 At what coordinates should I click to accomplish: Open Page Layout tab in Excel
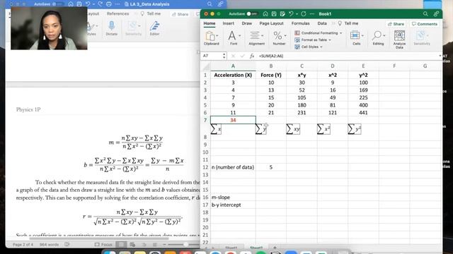[271, 23]
